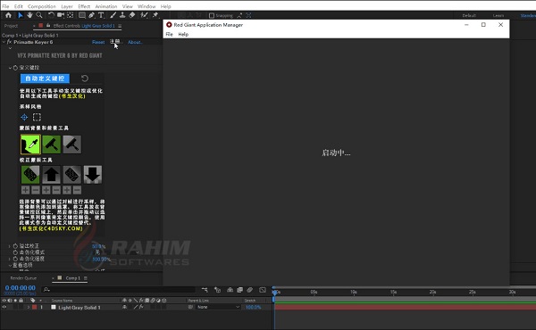Click the down-arrow matte correction tool
Viewport: 536px width, 330px height.
point(93,175)
